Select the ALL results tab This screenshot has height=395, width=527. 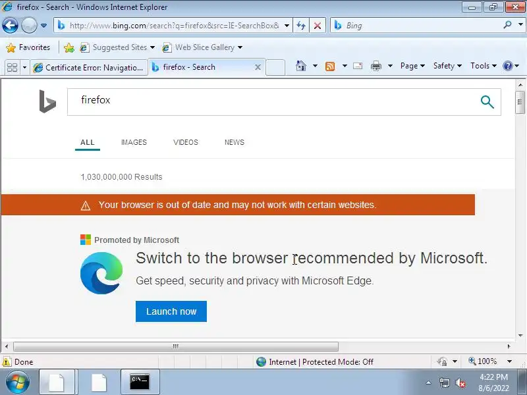click(88, 142)
